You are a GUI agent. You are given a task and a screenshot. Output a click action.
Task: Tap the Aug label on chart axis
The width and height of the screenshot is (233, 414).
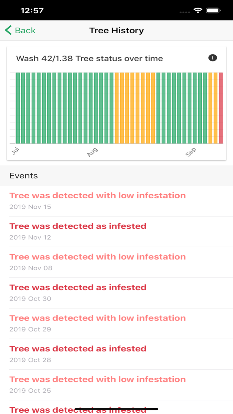point(93,152)
